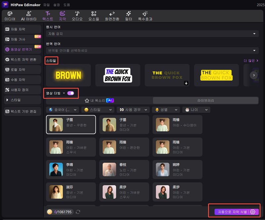Open the 요소들 elements tool
The image size is (265, 220).
[94, 16]
